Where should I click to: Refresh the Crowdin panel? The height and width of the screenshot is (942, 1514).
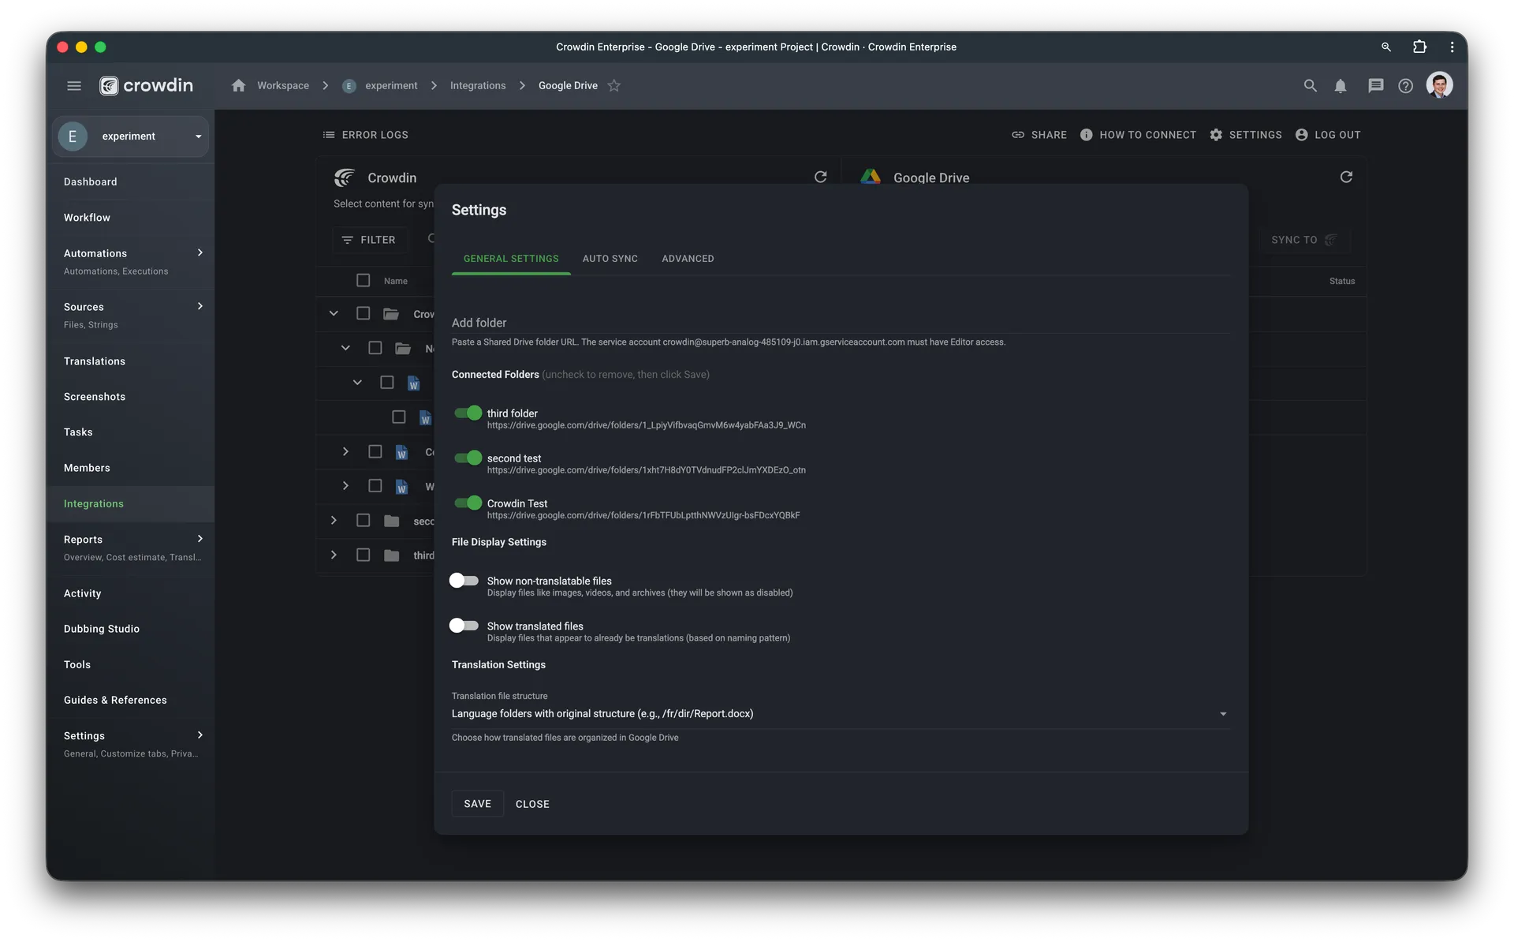click(820, 177)
